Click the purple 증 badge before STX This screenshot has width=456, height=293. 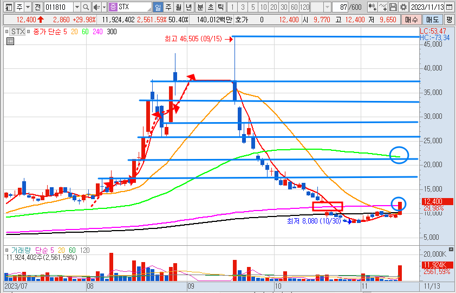pos(113,7)
